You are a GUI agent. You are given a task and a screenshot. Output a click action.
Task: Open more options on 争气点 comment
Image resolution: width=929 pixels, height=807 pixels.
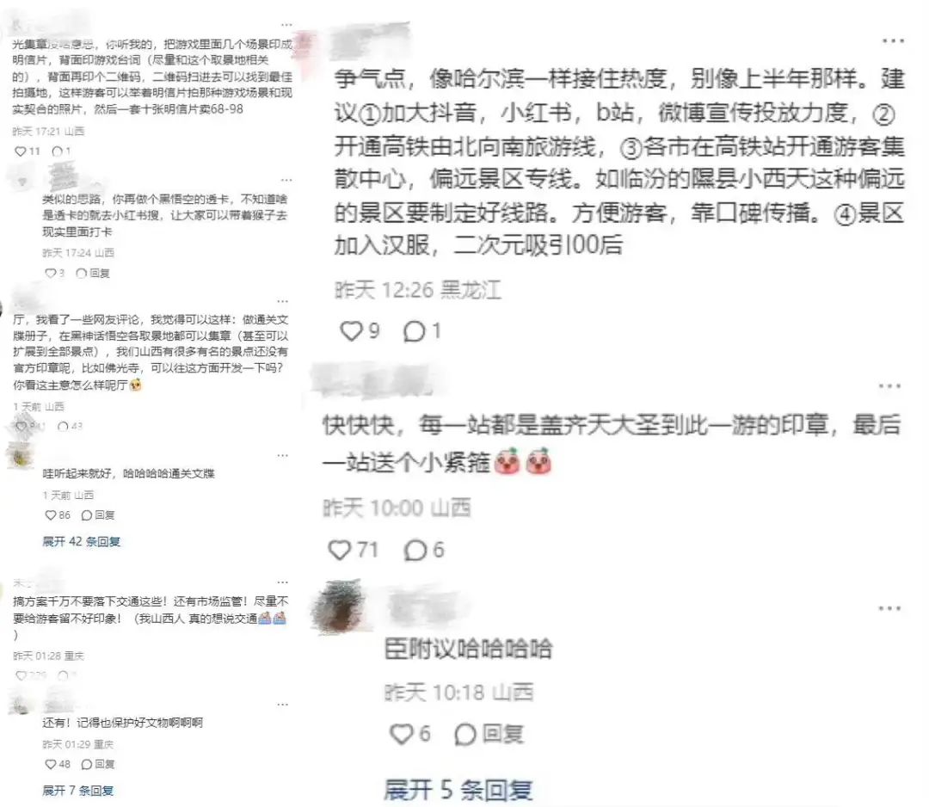893,41
